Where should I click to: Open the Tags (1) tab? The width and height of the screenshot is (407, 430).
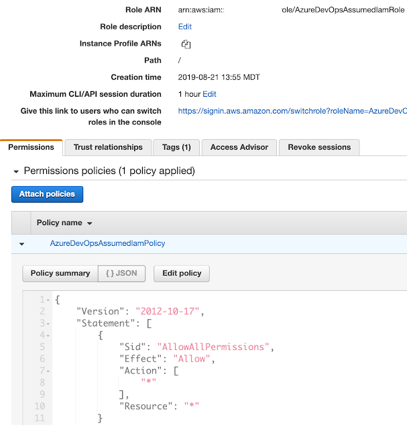[x=176, y=147]
